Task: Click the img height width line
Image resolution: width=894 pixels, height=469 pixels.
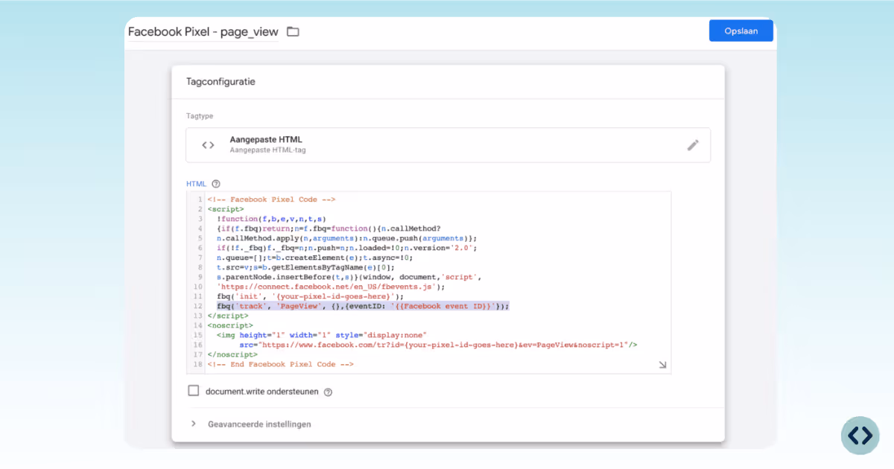Action: coord(322,335)
